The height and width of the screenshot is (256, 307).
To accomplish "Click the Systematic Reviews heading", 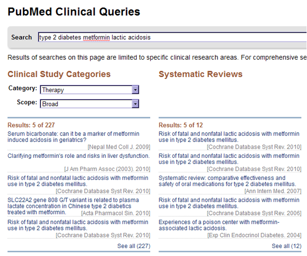I will click(x=200, y=74).
